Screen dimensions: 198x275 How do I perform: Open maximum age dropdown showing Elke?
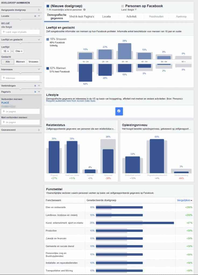point(19,51)
